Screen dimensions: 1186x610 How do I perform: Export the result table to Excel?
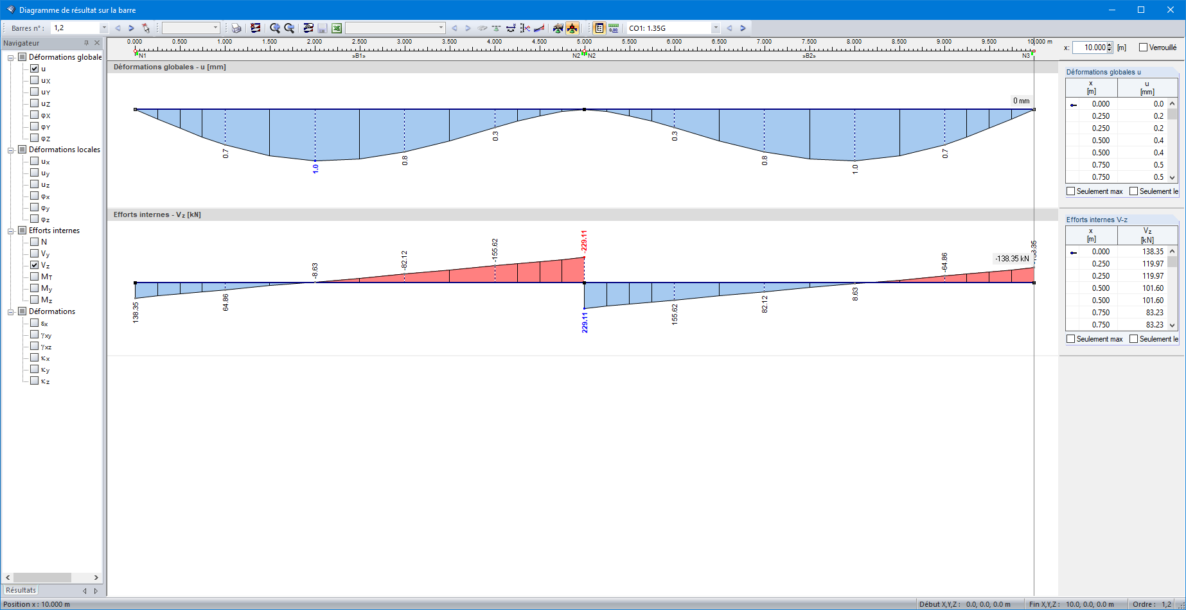336,28
